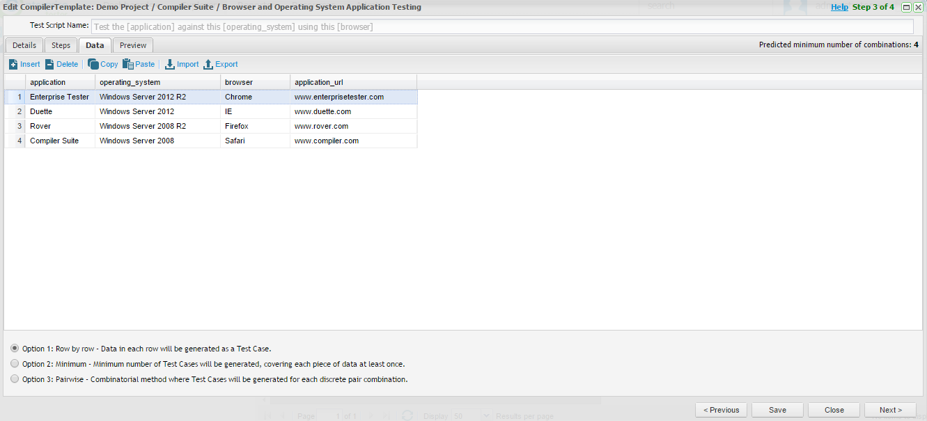Click the Export upload icon

click(208, 64)
